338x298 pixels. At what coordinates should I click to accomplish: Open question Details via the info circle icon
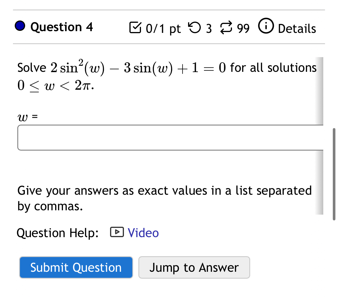point(266,27)
